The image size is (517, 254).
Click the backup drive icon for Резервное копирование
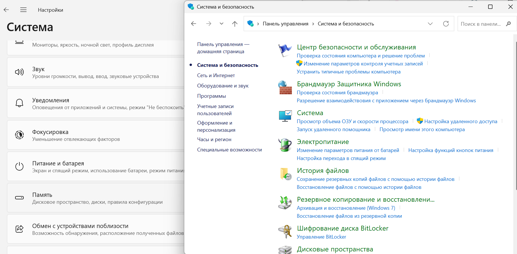(x=285, y=203)
